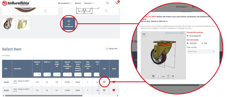Open the Total Height (H) filter dropdown

pyautogui.click(x=56, y=75)
